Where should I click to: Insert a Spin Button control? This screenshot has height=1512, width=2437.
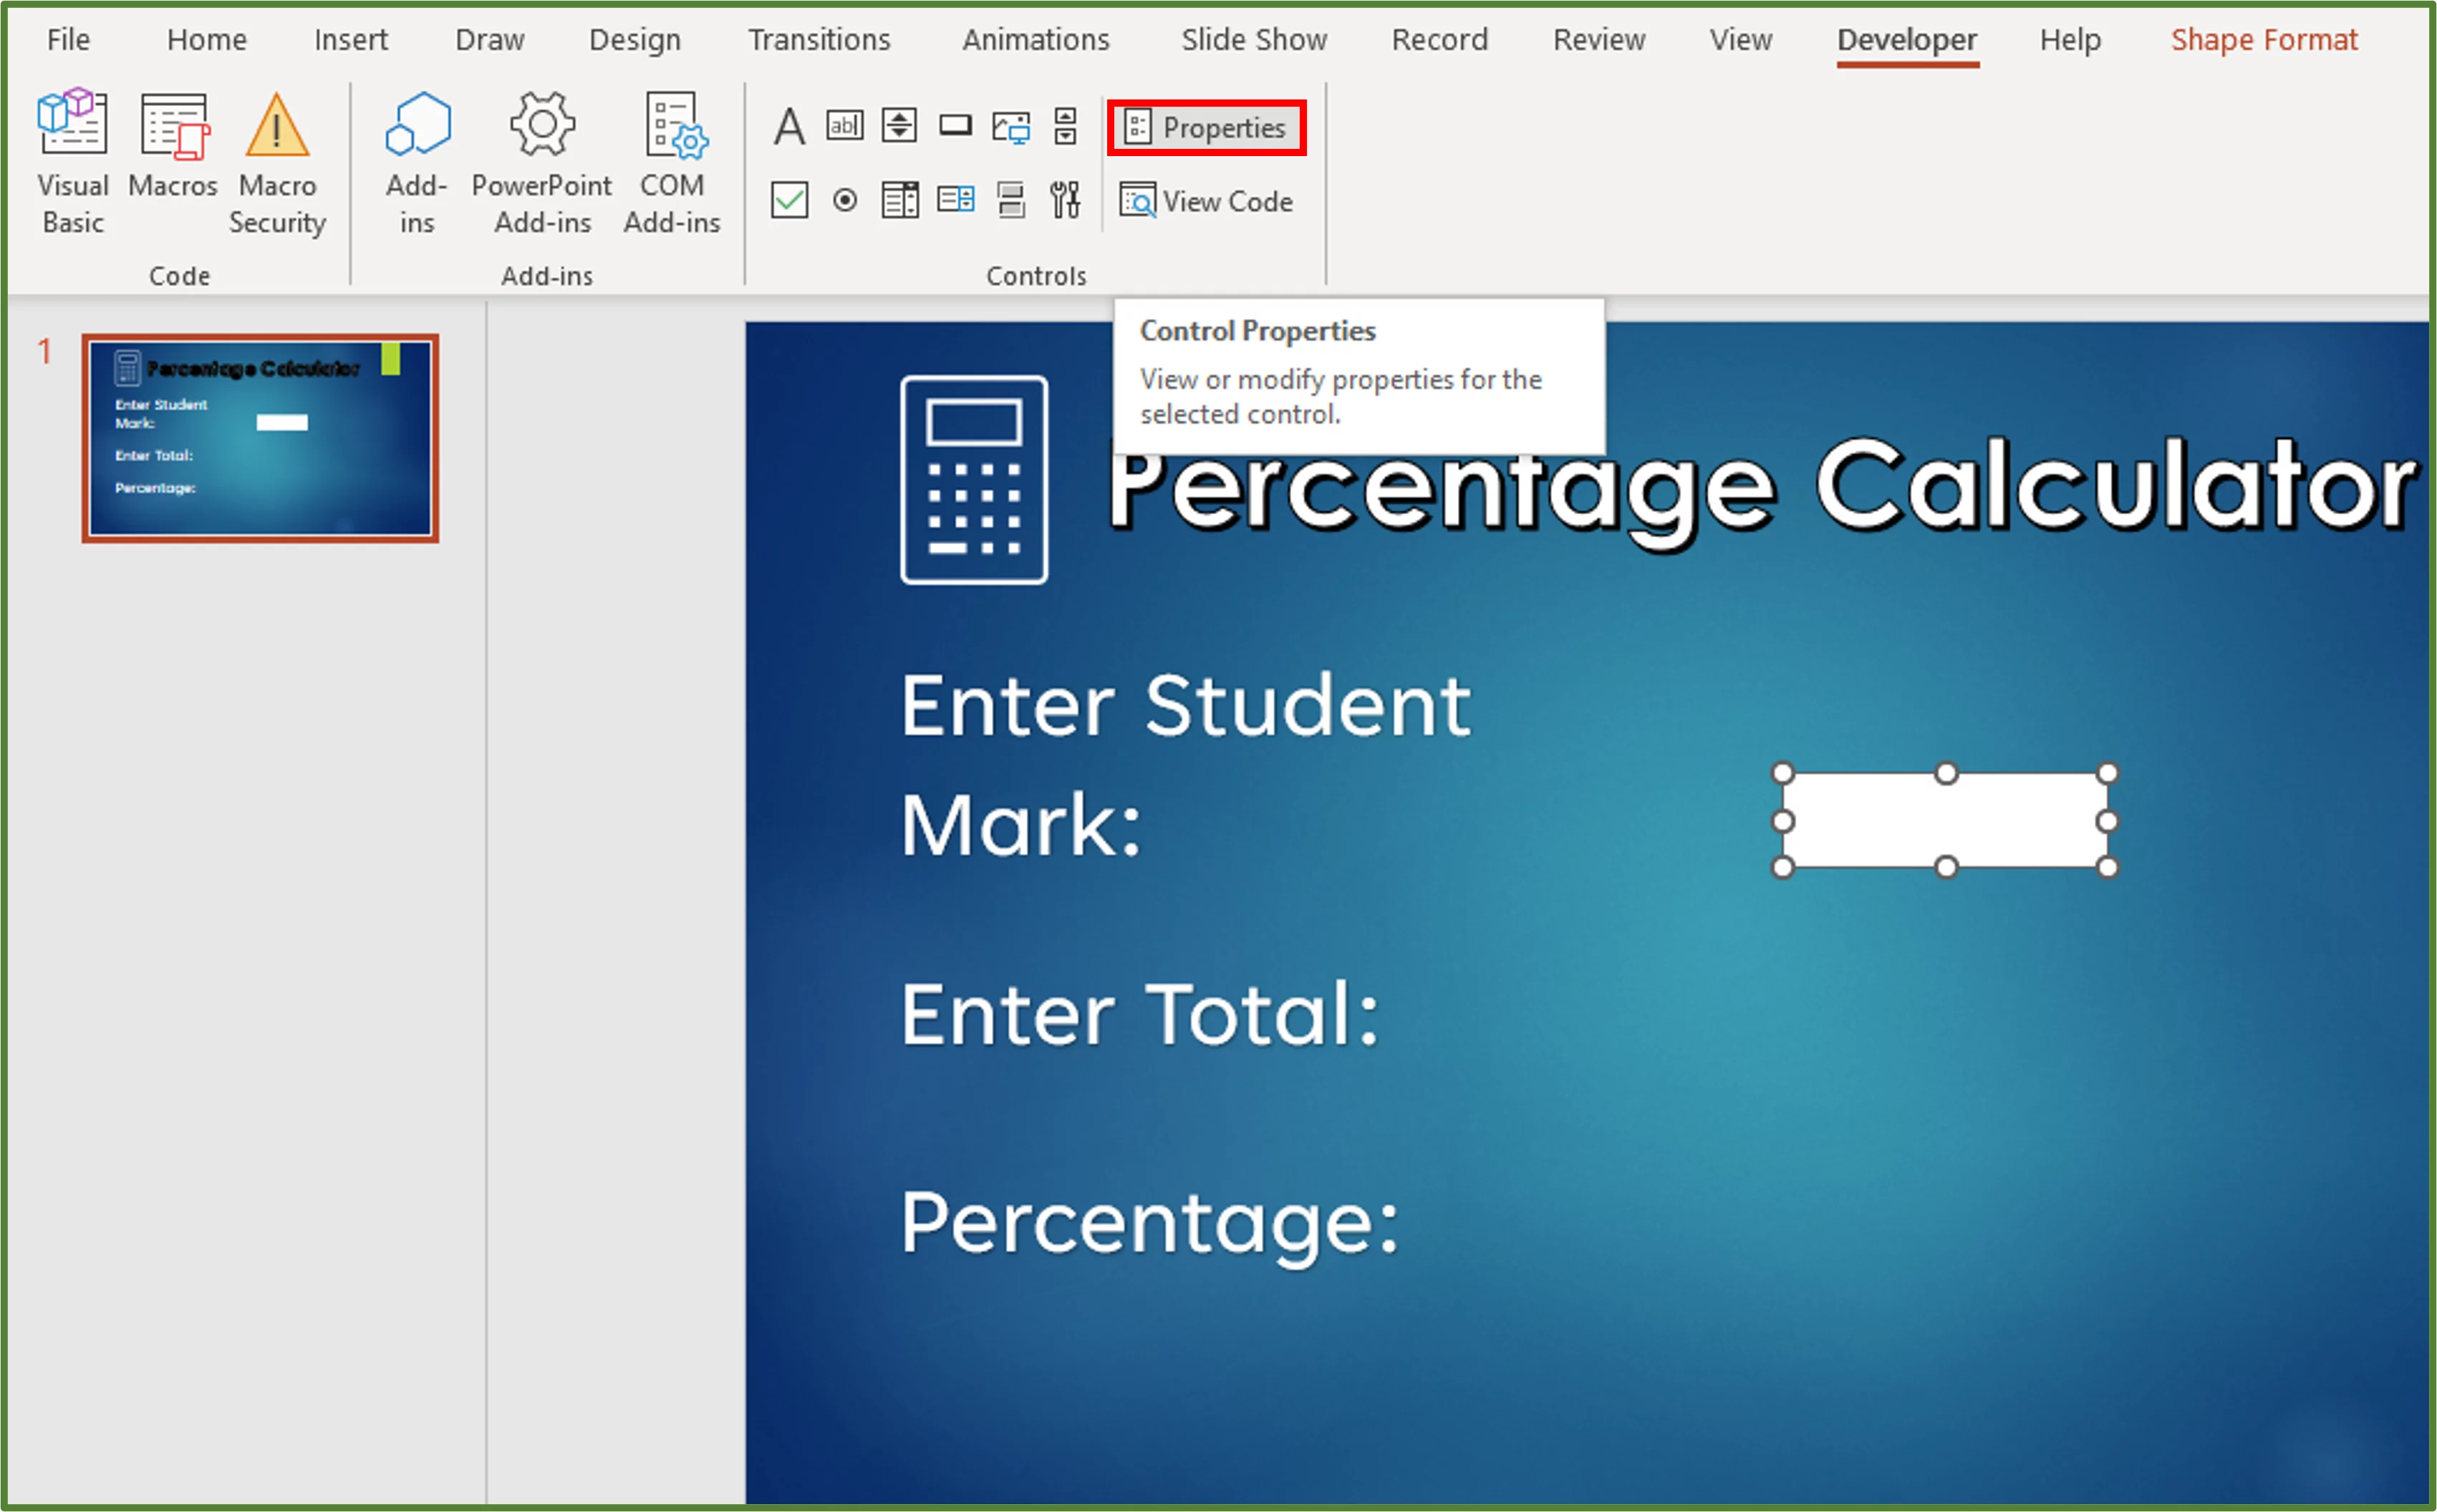(898, 126)
